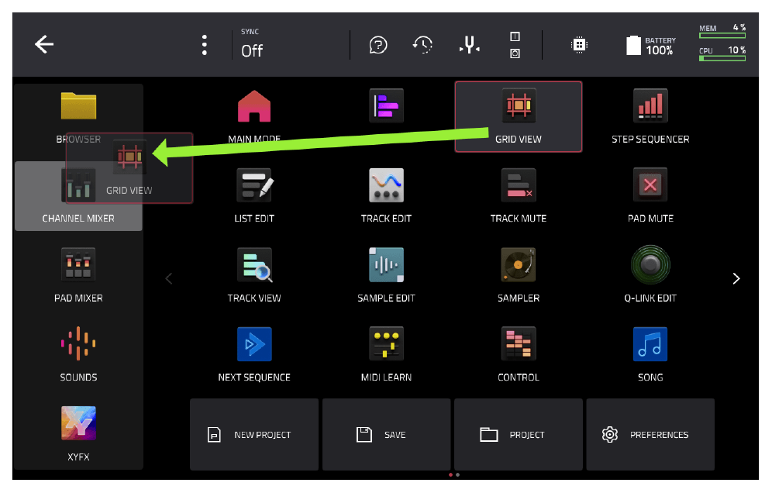Open the three-dot options menu

205,45
